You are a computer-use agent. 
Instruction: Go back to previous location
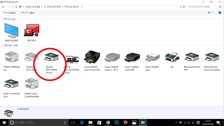pyautogui.click(x=3, y=7)
